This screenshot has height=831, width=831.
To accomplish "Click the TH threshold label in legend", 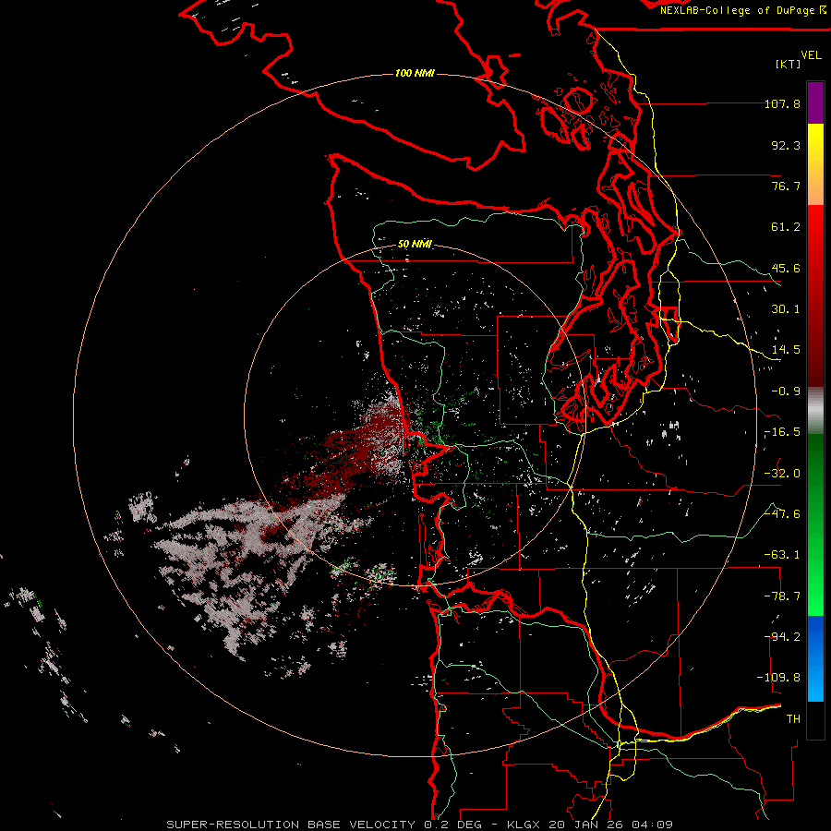I will point(793,719).
